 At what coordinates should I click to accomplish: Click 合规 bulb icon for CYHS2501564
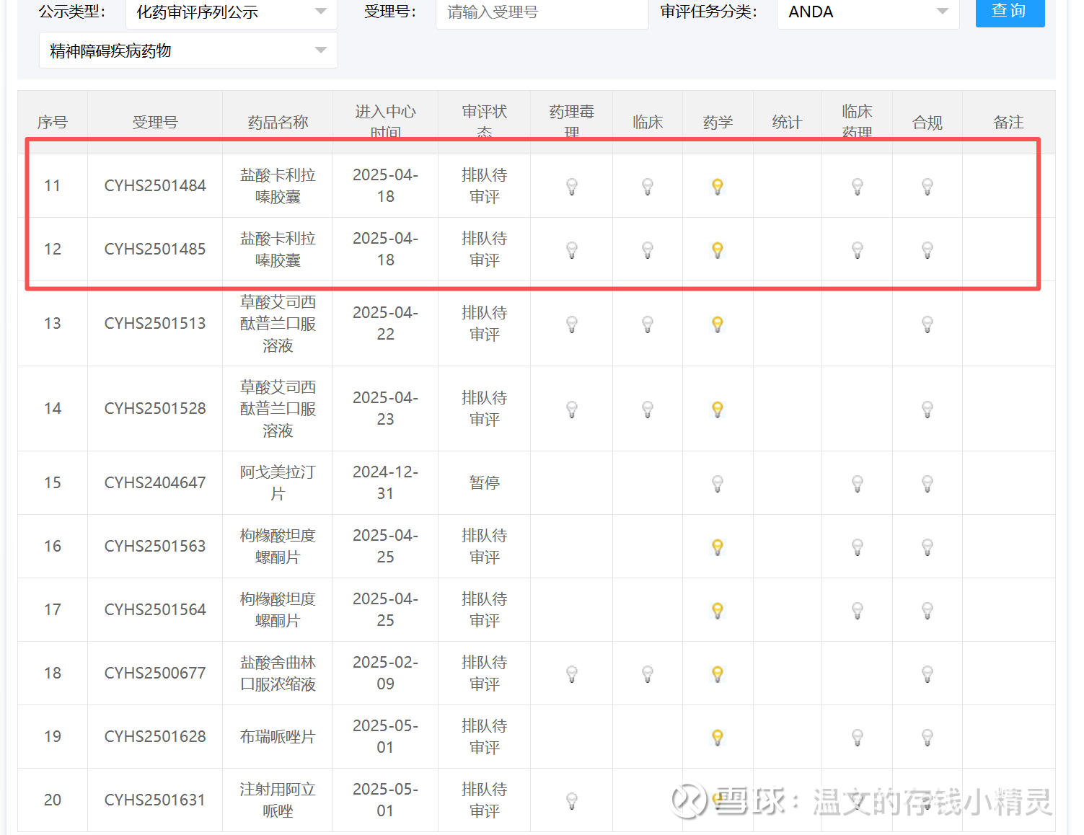[927, 610]
